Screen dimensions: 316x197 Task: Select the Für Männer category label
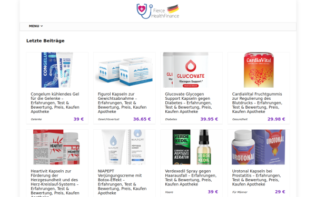click(x=240, y=192)
